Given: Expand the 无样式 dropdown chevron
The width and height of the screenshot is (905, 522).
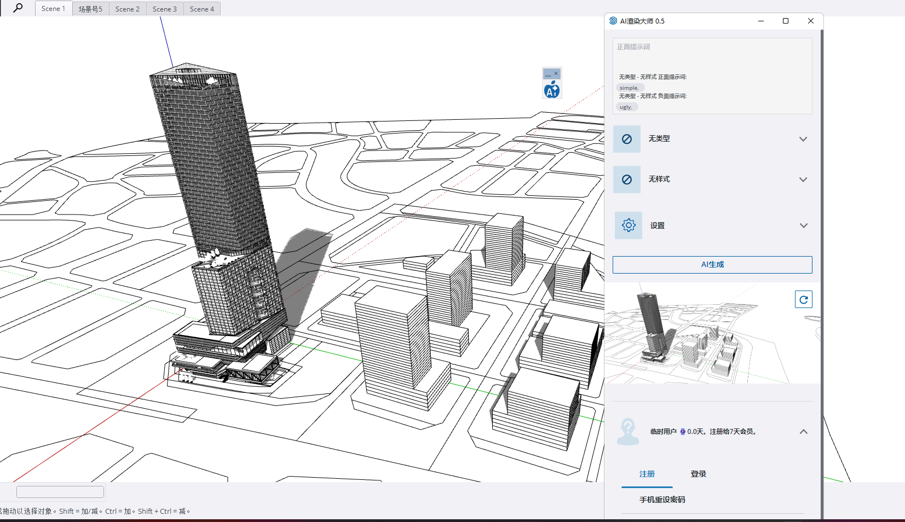Looking at the screenshot, I should tap(803, 179).
